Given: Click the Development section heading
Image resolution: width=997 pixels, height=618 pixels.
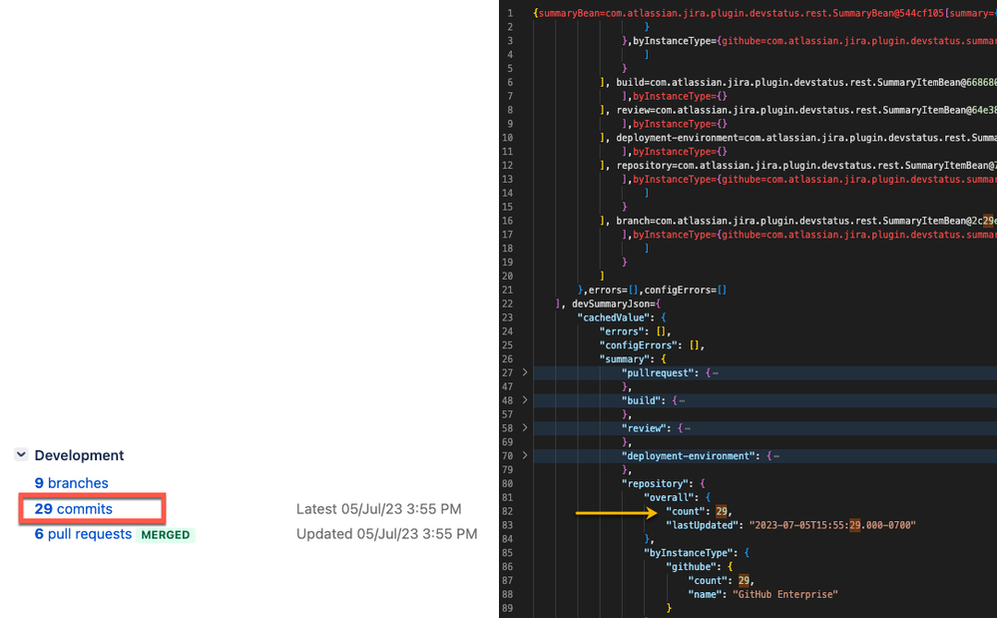Looking at the screenshot, I should [x=79, y=455].
